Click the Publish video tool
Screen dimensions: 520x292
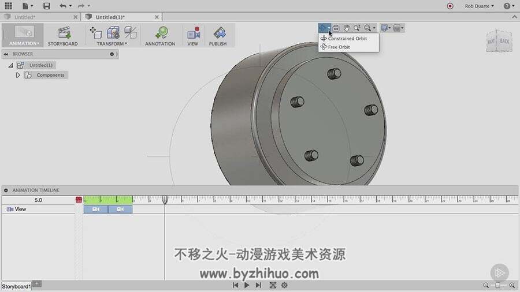[218, 36]
